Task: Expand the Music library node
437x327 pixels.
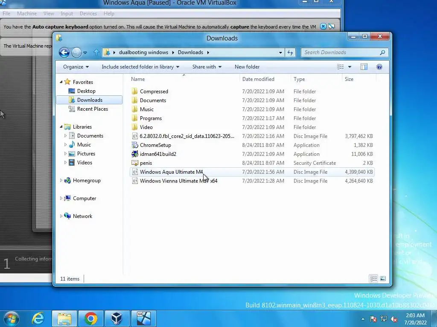Action: 65,145
